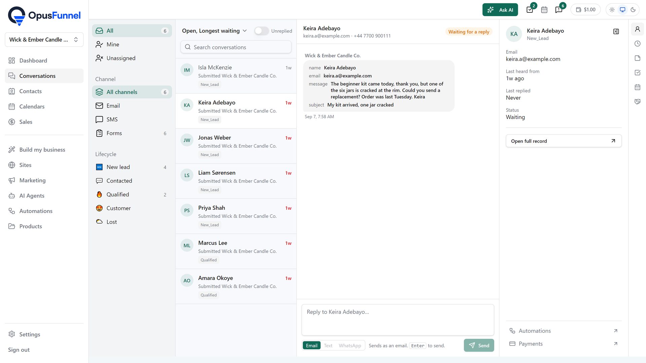Open Automations in left sidebar

coord(44,211)
